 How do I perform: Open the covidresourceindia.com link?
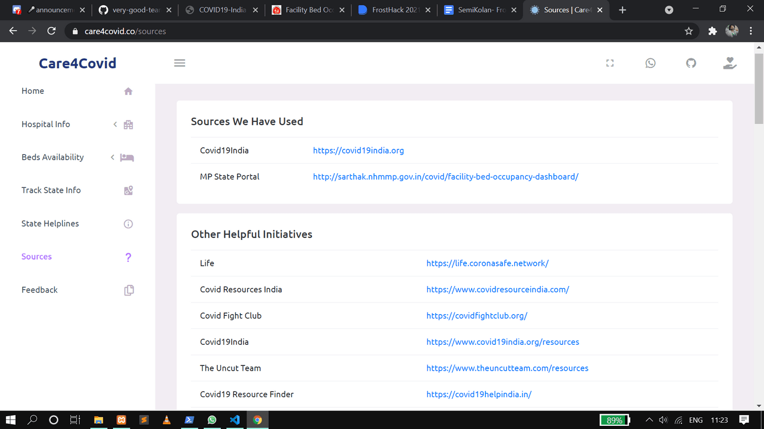click(x=498, y=289)
